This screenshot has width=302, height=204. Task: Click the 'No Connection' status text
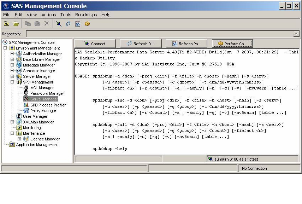254,168
